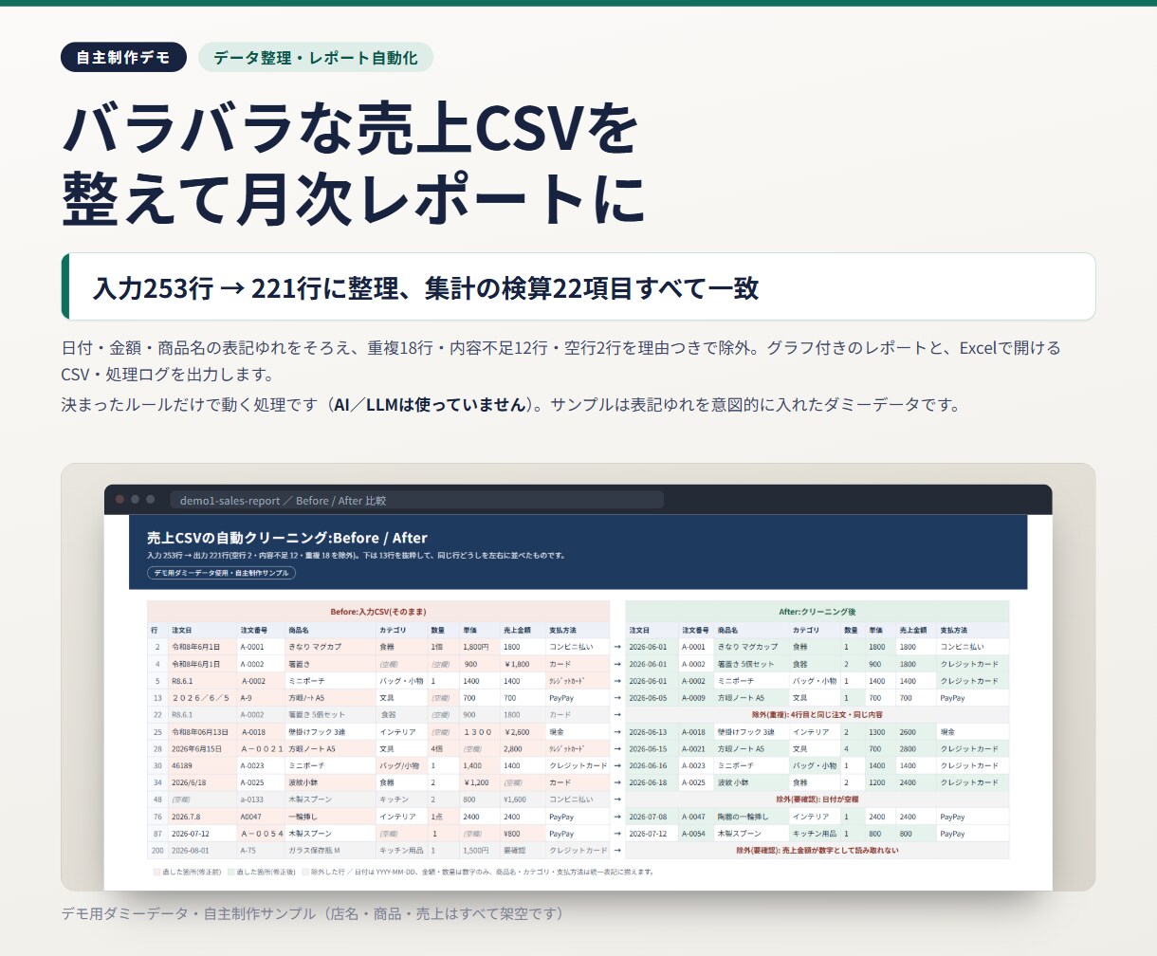Image resolution: width=1157 pixels, height=956 pixels.
Task: Click the きなり マグカップ corrected product cell
Action: point(752,647)
